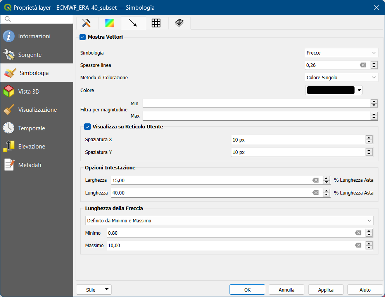Clear the Spessore linea value
Screen dimensions: 385x297
[x=363, y=65]
